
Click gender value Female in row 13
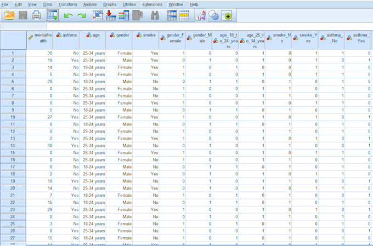[x=120, y=138]
